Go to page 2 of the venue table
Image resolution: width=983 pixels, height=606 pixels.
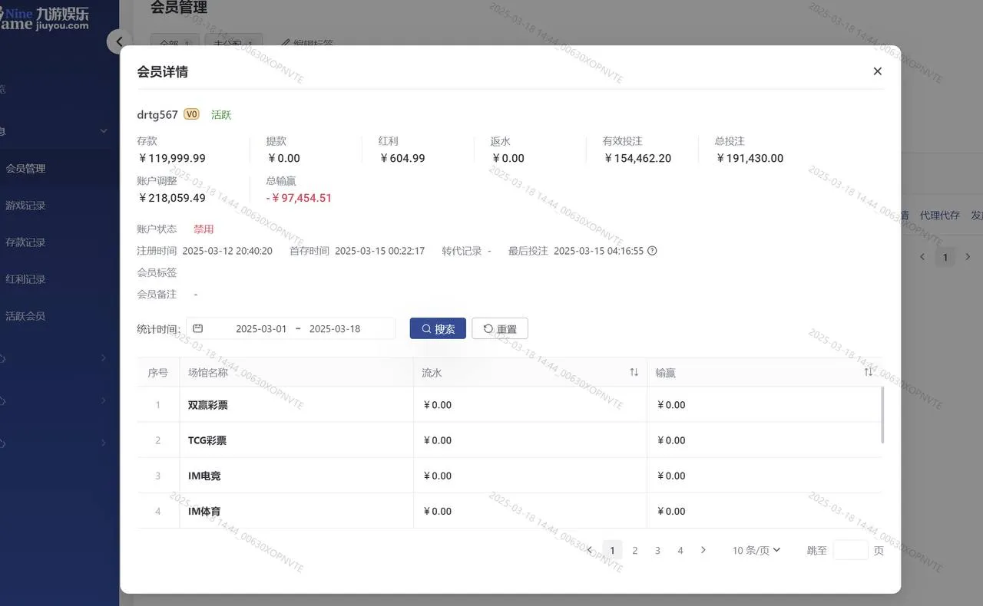tap(634, 550)
